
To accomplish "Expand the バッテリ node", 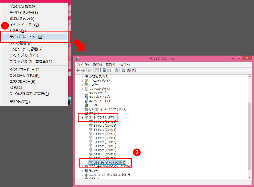I will (82, 105).
